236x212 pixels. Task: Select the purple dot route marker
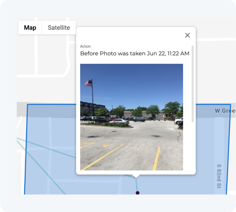pyautogui.click(x=137, y=193)
